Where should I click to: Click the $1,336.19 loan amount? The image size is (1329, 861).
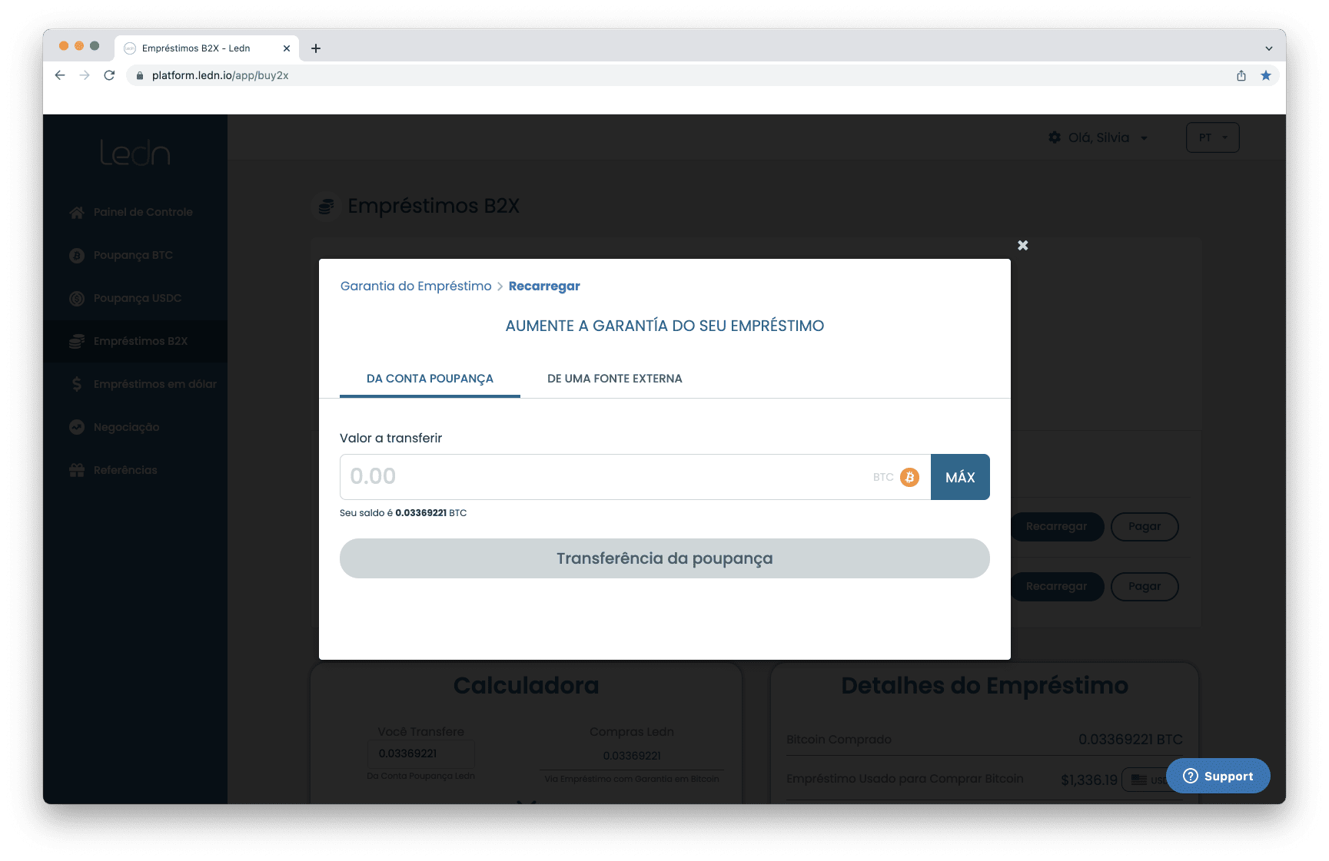(x=1089, y=780)
